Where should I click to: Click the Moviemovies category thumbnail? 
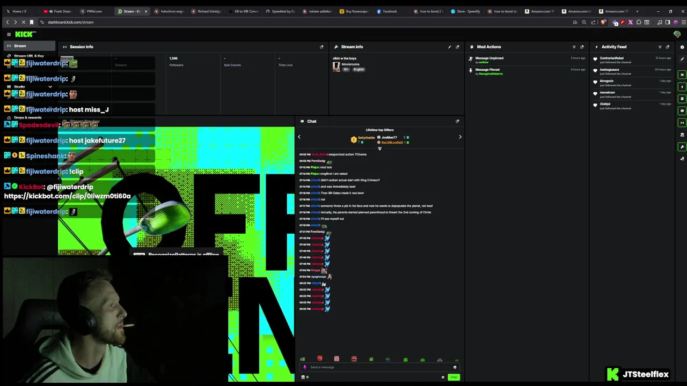336,66
